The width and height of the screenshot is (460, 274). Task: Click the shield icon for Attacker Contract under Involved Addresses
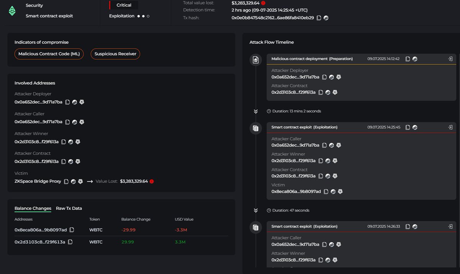pos(78,161)
